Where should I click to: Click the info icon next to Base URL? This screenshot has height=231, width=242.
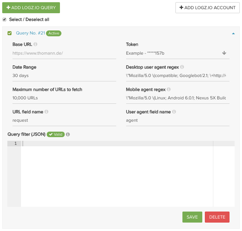click(35, 44)
